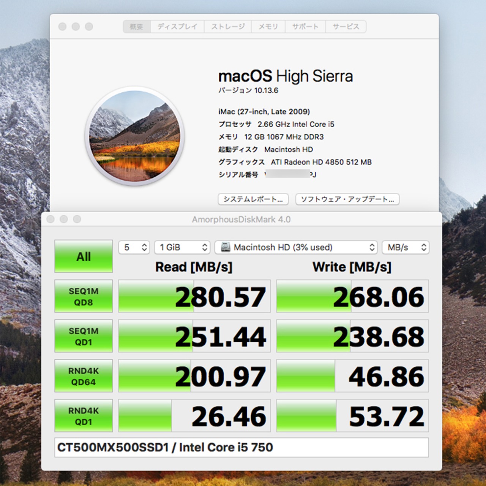Select the ディスプレイ tab
Screen dimensions: 486x486
click(x=177, y=27)
